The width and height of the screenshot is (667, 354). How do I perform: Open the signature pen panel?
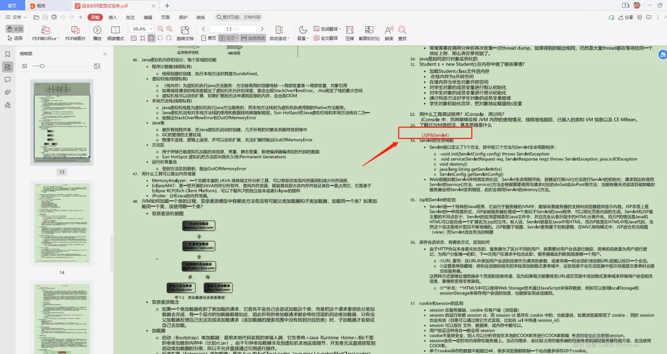[x=8, y=105]
